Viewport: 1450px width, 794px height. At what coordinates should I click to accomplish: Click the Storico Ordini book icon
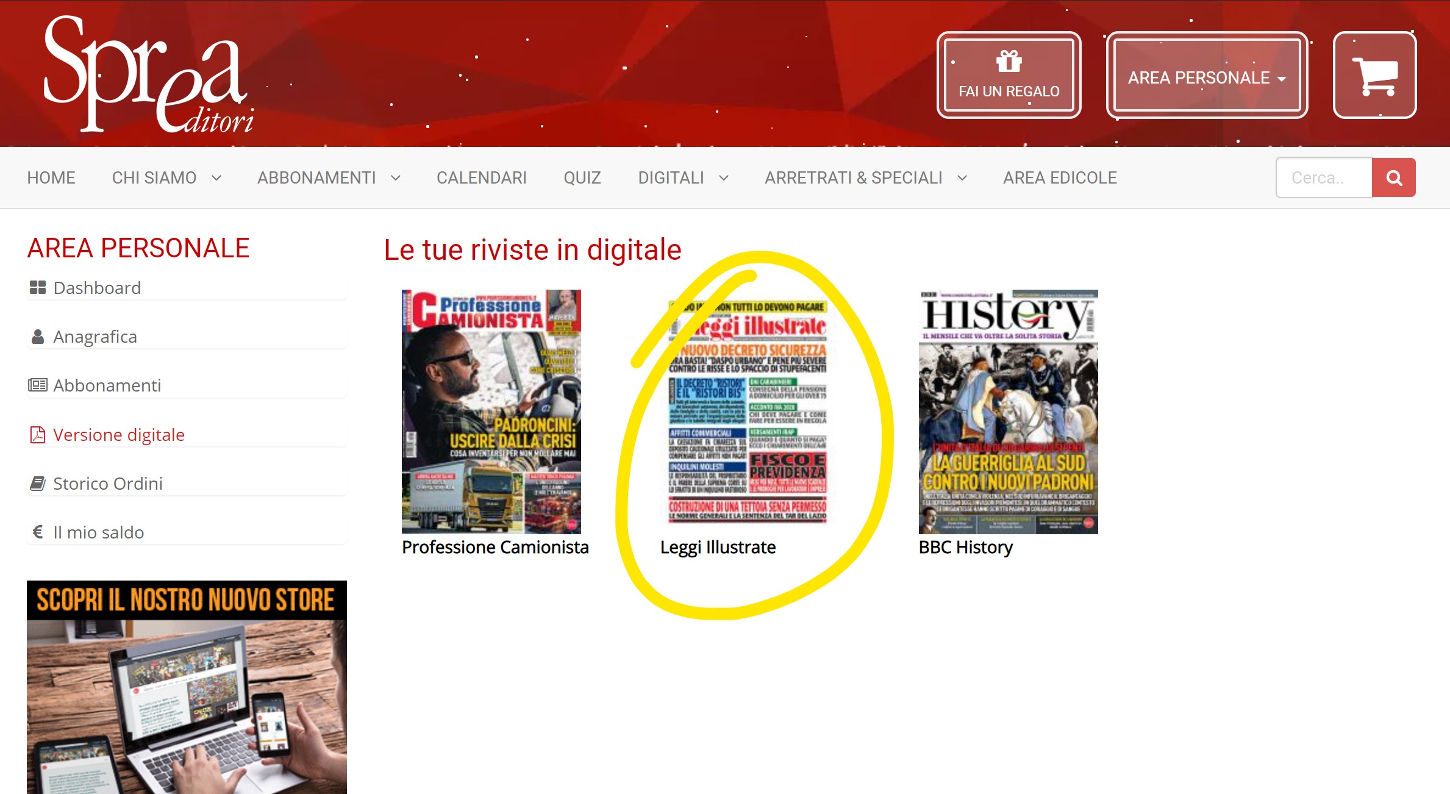(38, 484)
